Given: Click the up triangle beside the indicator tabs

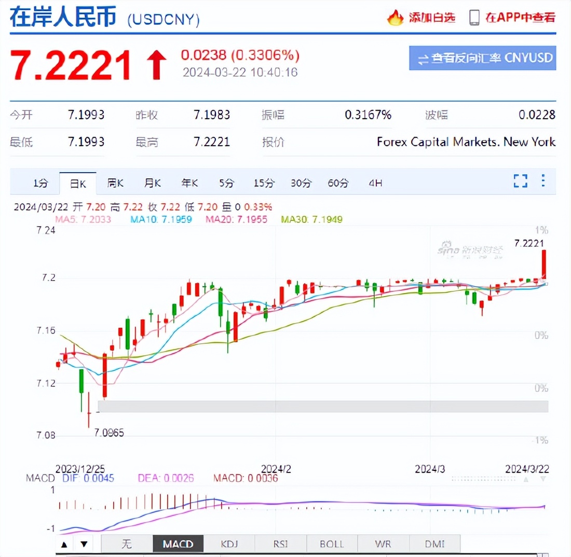Looking at the screenshot, I should tap(64, 544).
